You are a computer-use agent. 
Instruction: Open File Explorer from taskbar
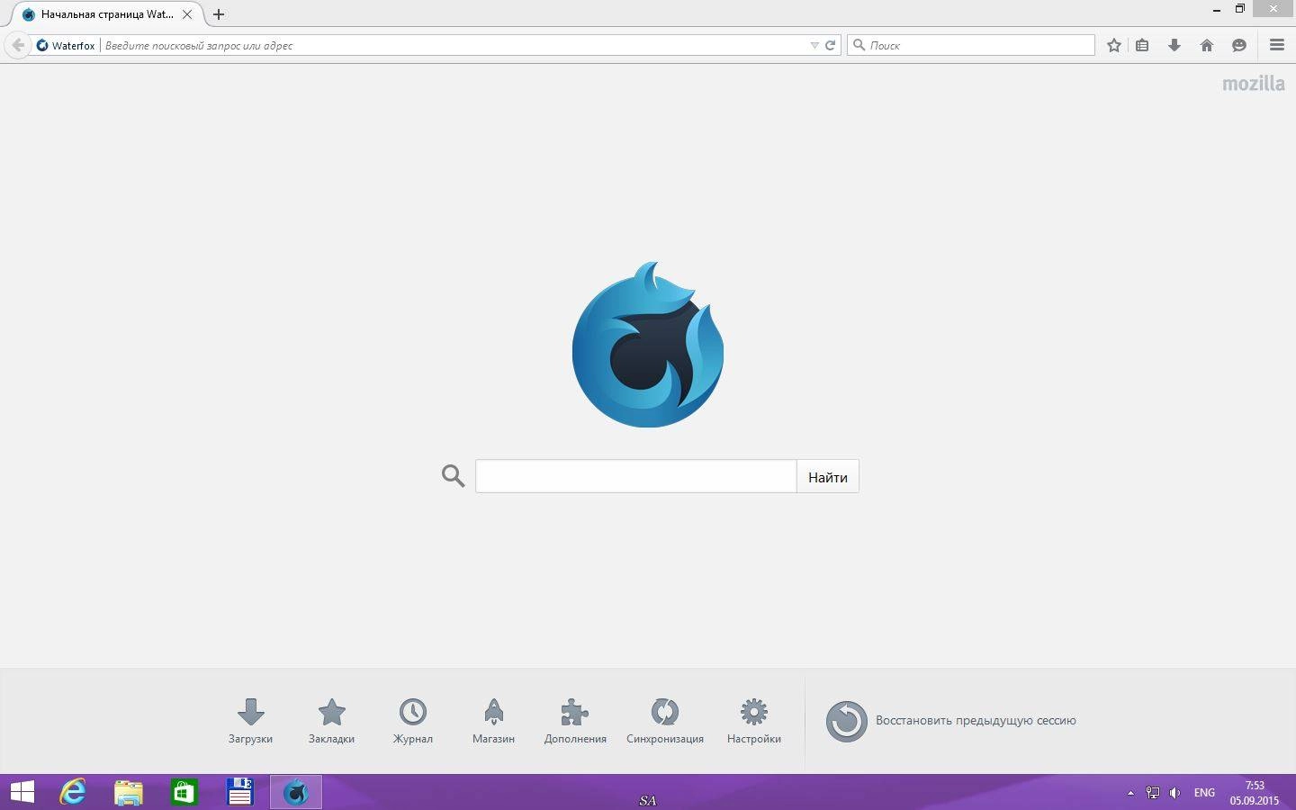point(129,792)
